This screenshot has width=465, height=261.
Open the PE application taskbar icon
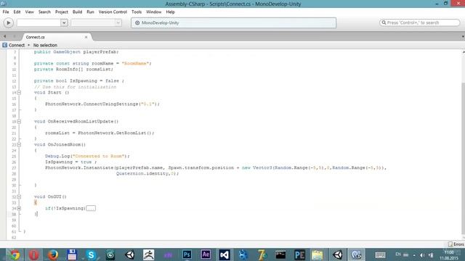tap(299, 254)
